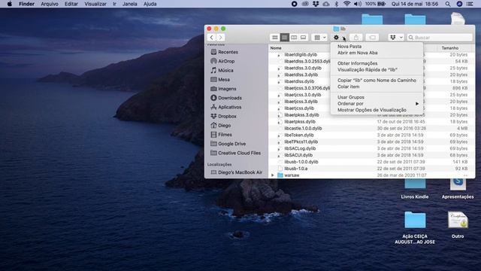Image resolution: width=481 pixels, height=271 pixels.
Task: Click the Wi-Fi menu bar icon
Action: pos(347,4)
